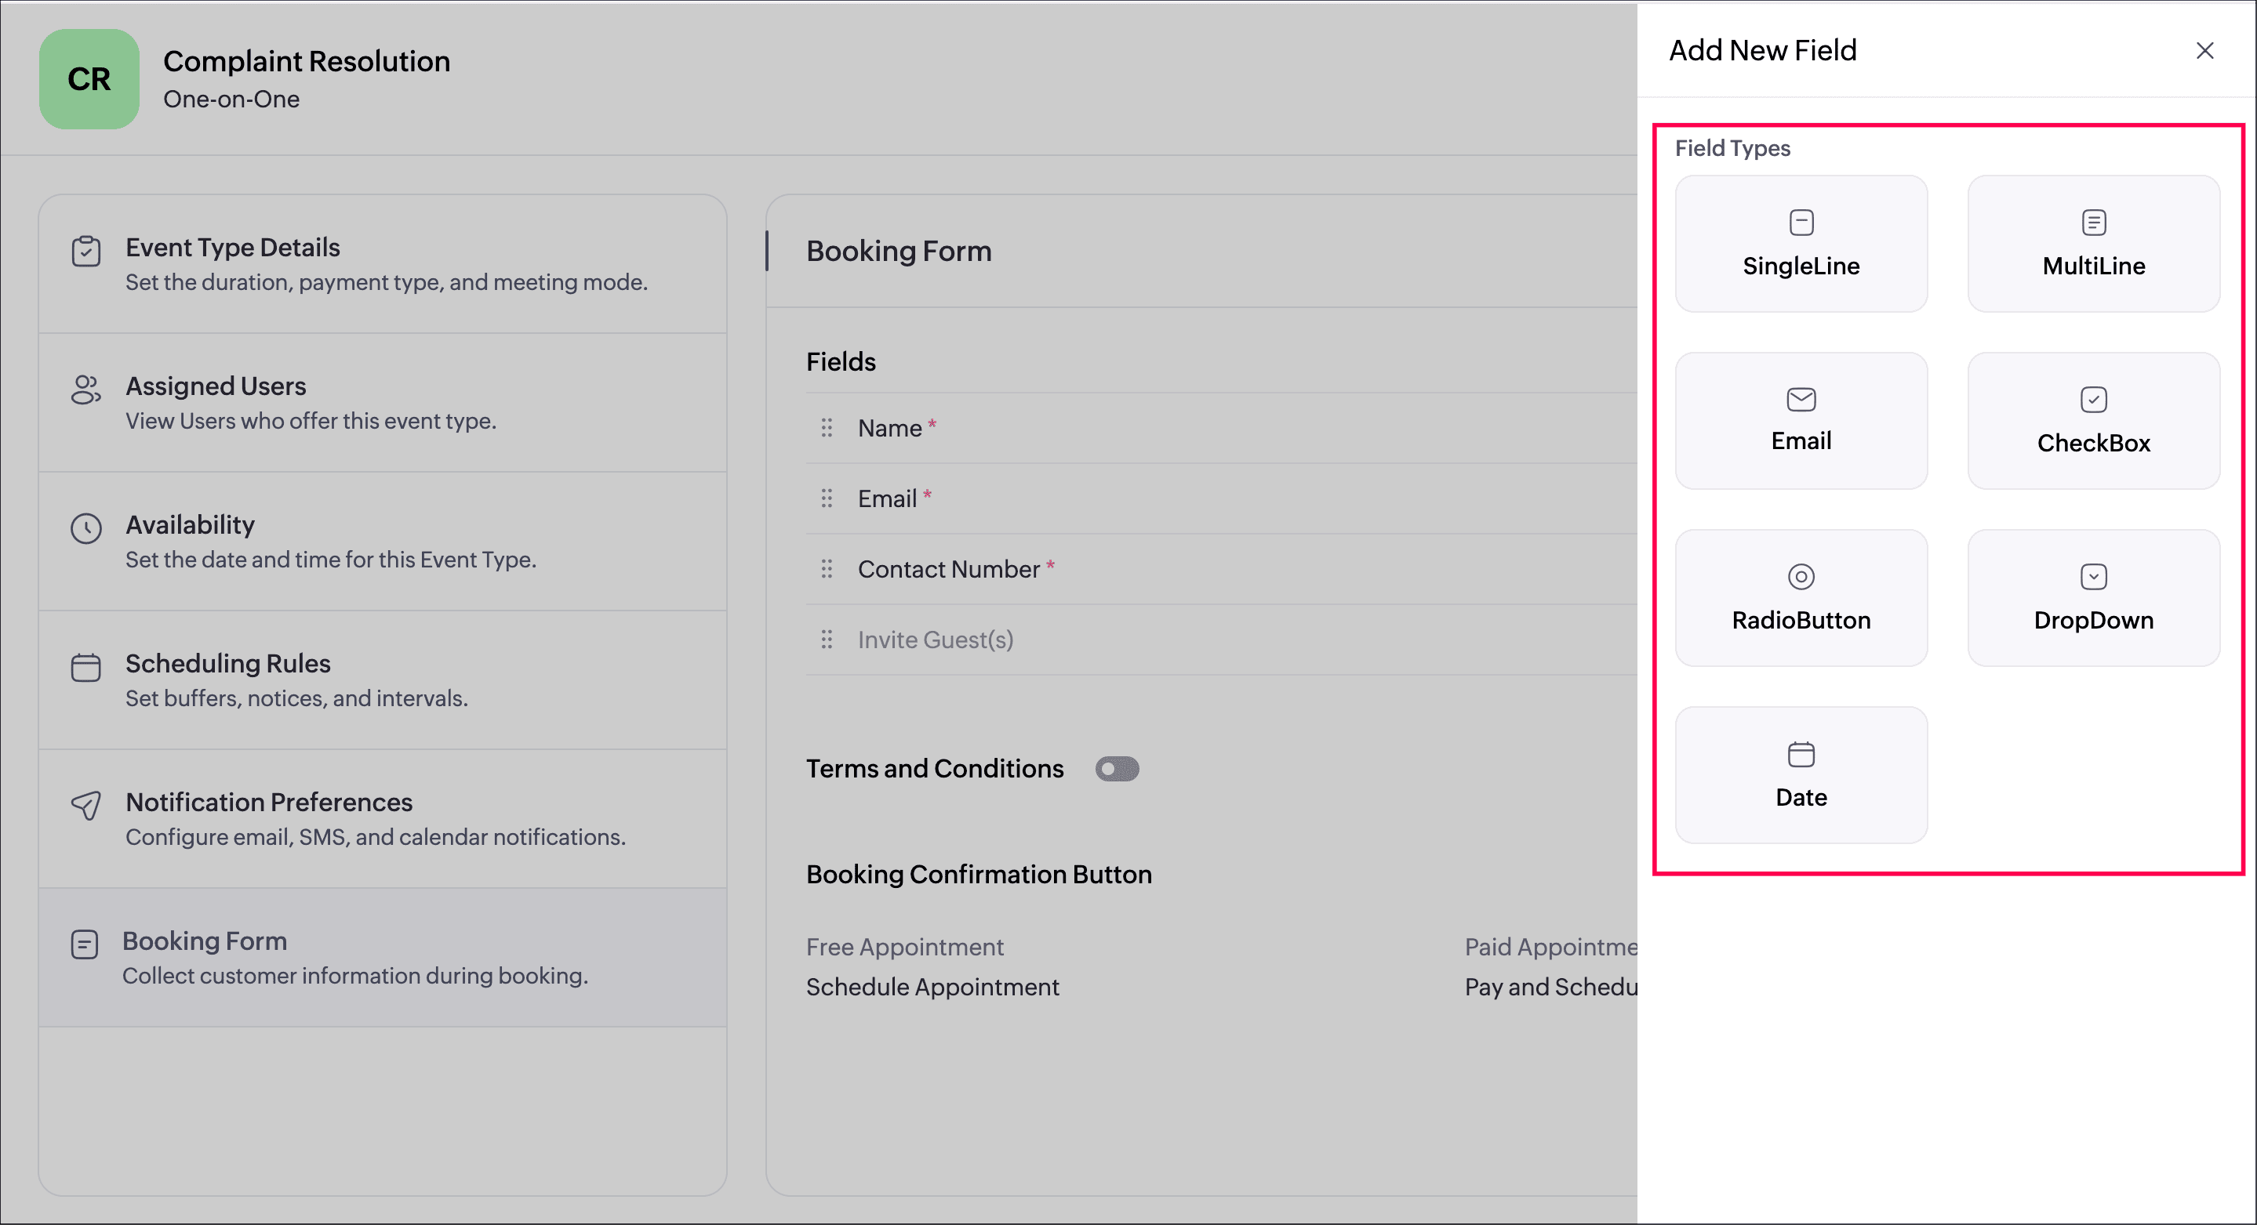2257x1225 pixels.
Task: Open Assigned Users section
Action: (x=383, y=403)
